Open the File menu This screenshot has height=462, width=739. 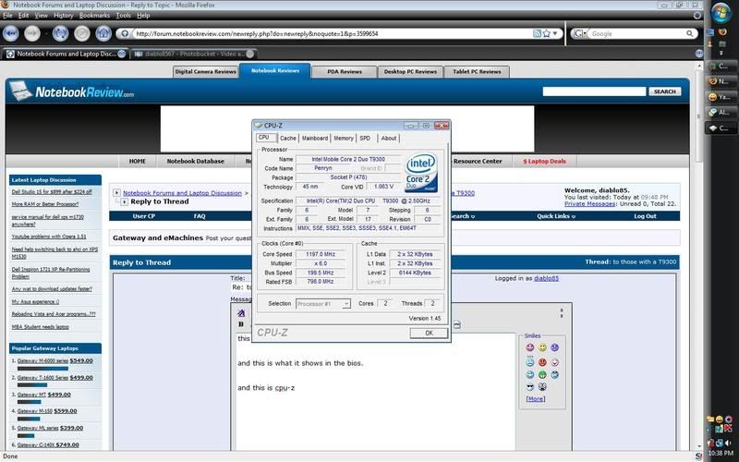click(7, 15)
